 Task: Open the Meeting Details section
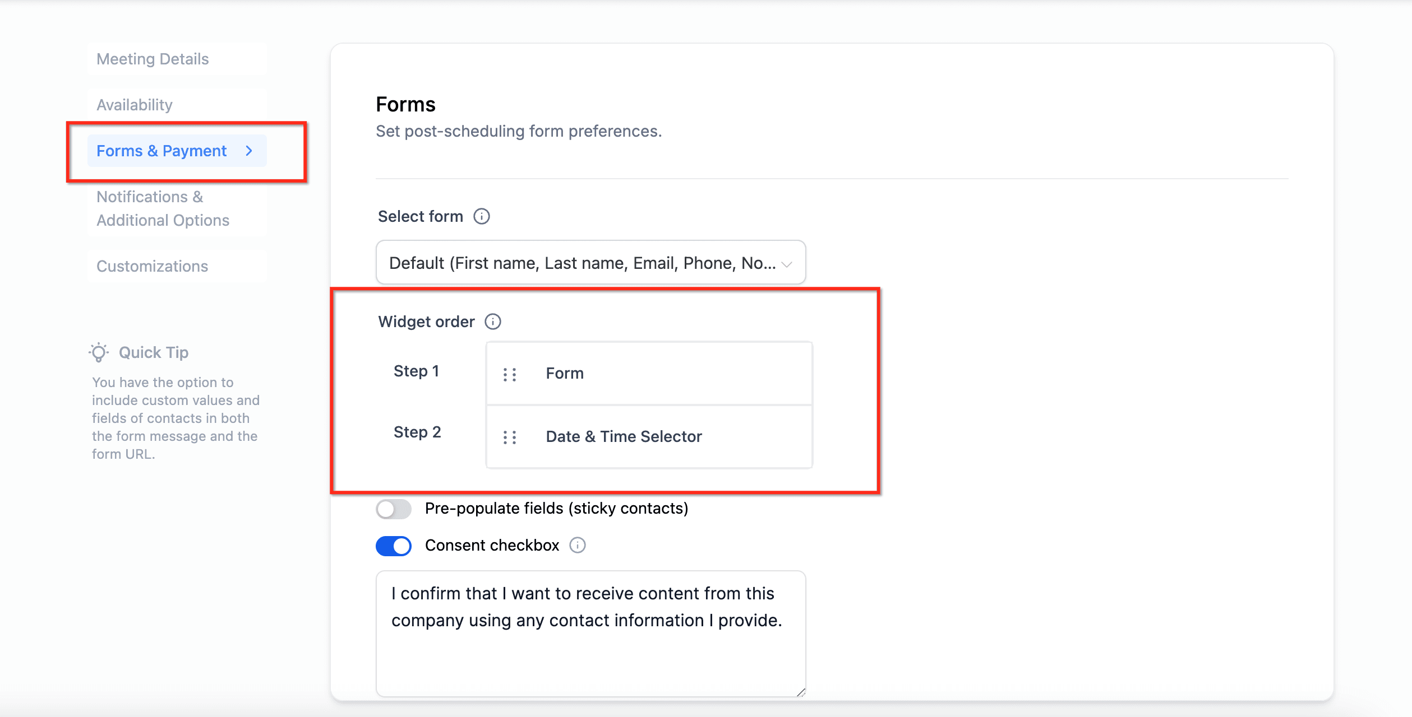(153, 59)
